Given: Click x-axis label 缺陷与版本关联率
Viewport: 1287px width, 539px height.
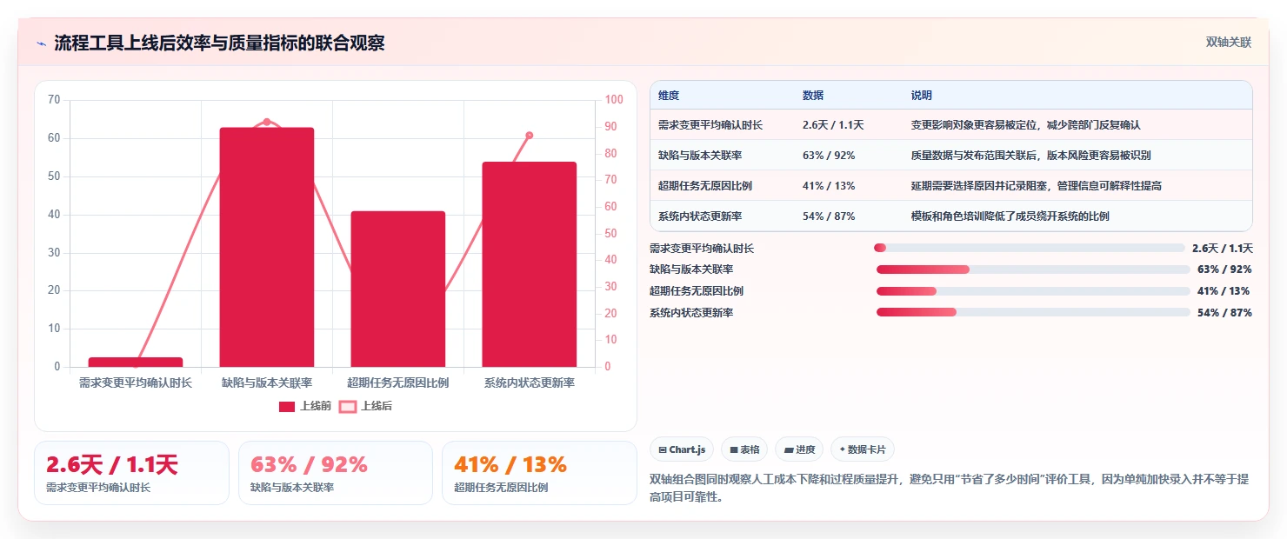Looking at the screenshot, I should 267,383.
